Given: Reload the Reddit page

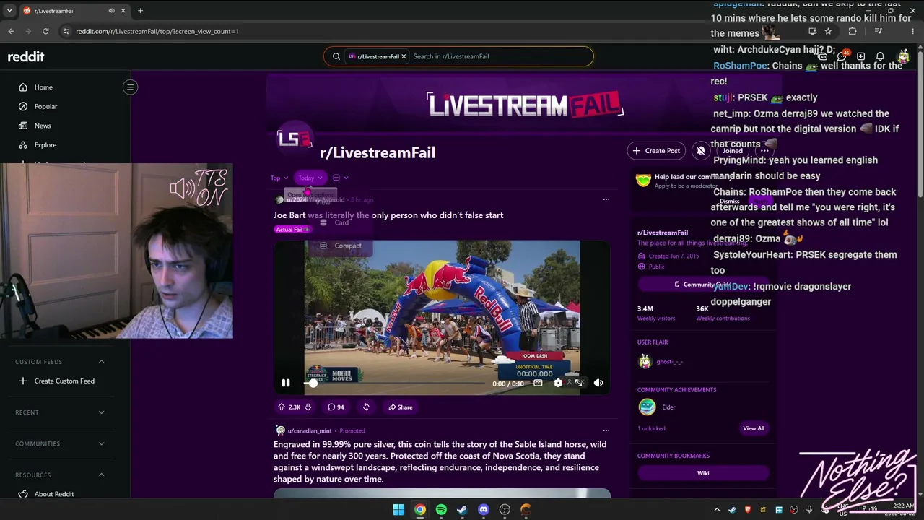Looking at the screenshot, I should pyautogui.click(x=45, y=32).
